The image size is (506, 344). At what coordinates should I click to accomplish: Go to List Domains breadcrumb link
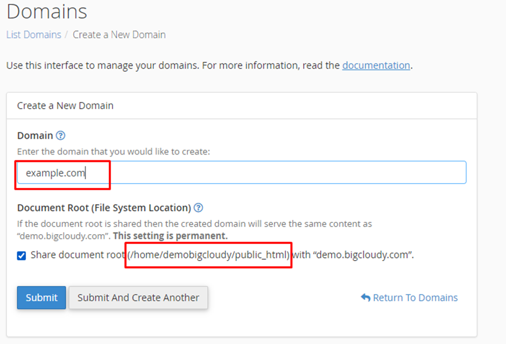click(33, 35)
